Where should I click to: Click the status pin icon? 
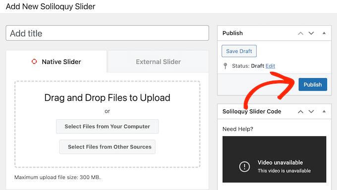[225, 66]
